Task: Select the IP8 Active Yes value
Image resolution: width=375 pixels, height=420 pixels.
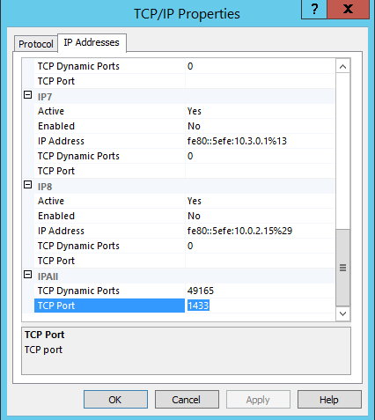Action: [x=260, y=201]
